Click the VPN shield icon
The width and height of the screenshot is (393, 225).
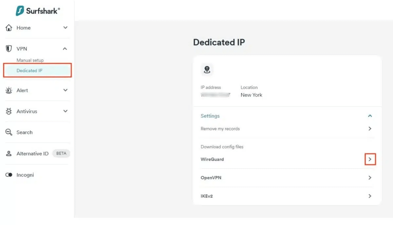(9, 49)
